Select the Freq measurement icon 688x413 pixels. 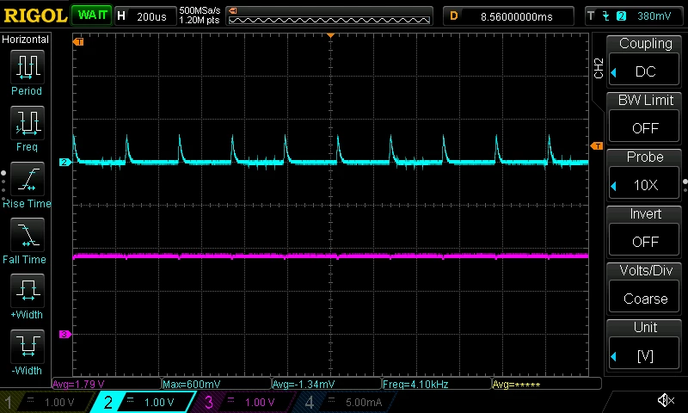click(28, 122)
